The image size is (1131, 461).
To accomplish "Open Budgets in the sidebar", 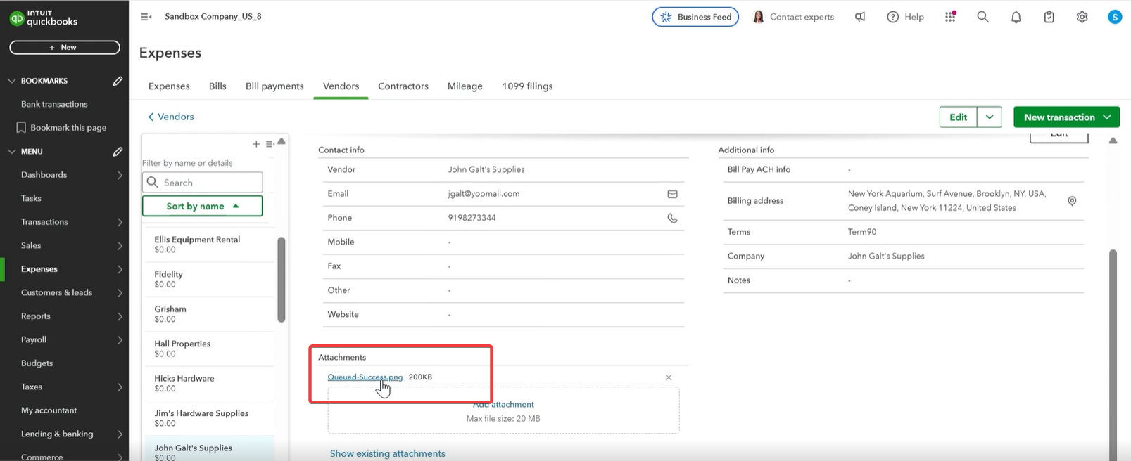I will click(37, 363).
